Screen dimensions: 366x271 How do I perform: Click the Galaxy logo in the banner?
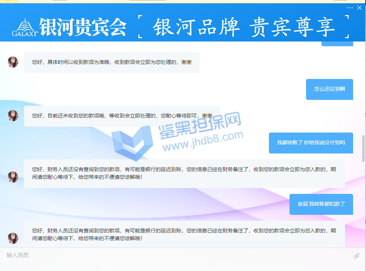(25, 28)
